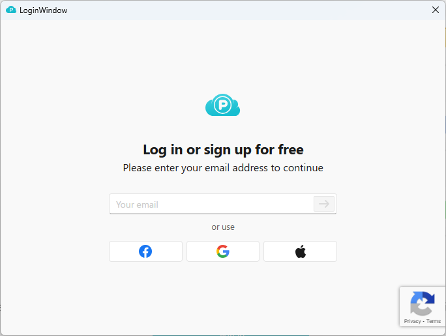Focus the Your email input field
Screen dimensions: 446x336
[x=223, y=204]
